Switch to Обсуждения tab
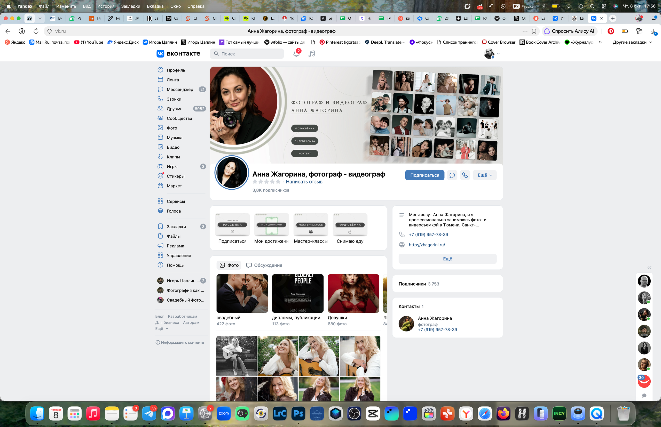 tap(264, 265)
